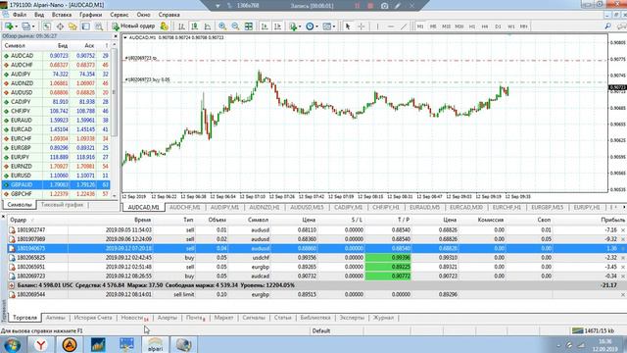Open Windows Start button
Image resolution: width=627 pixels, height=353 pixels.
[13, 345]
